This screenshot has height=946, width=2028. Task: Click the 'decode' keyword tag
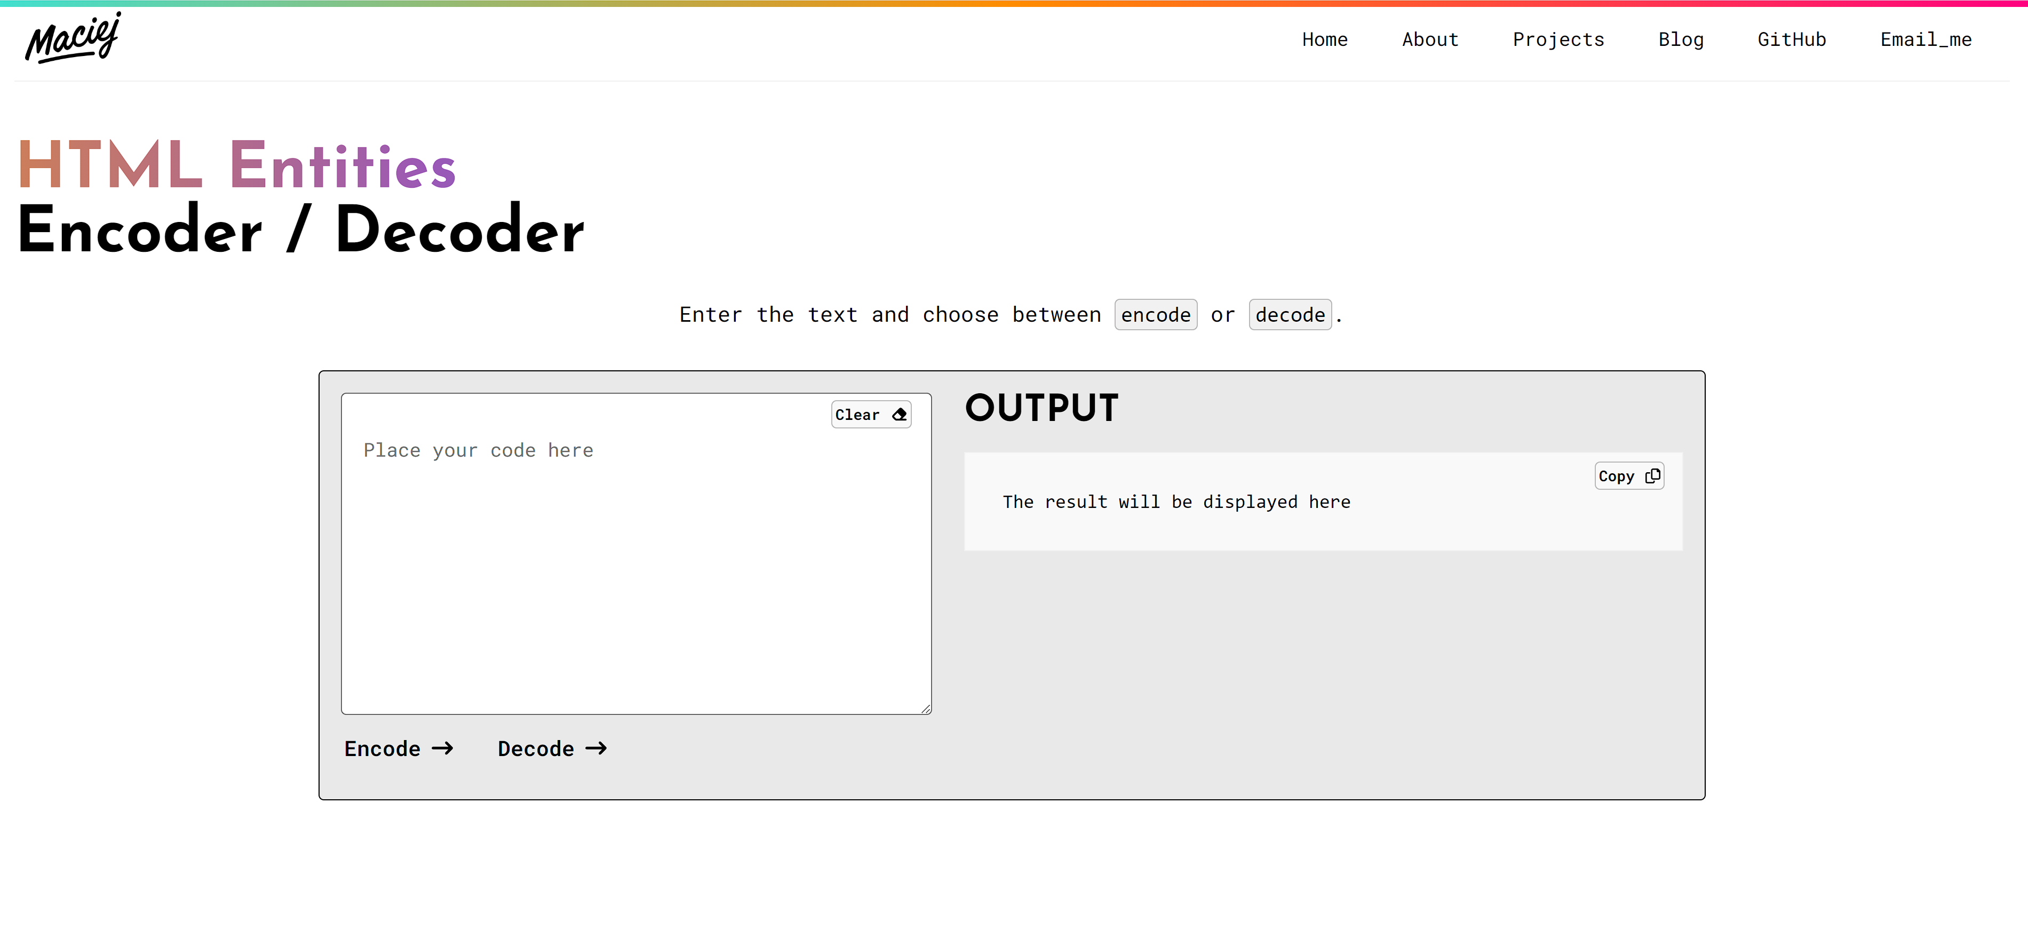1290,315
